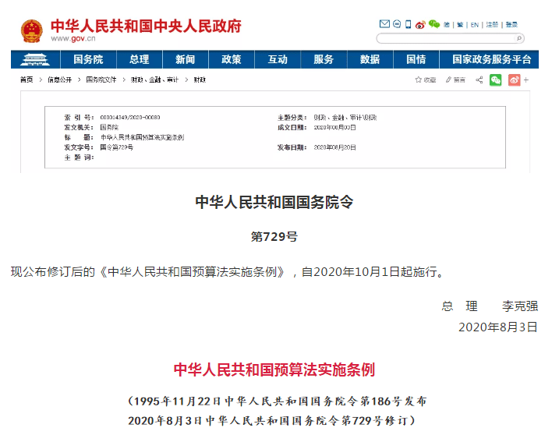Switch to Simplified Chinese (简)

[x=447, y=25]
